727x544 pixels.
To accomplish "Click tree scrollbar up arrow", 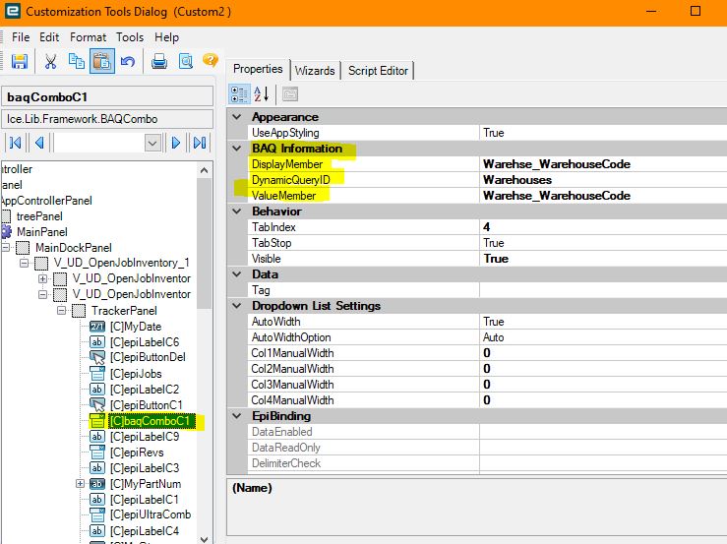I will (204, 170).
